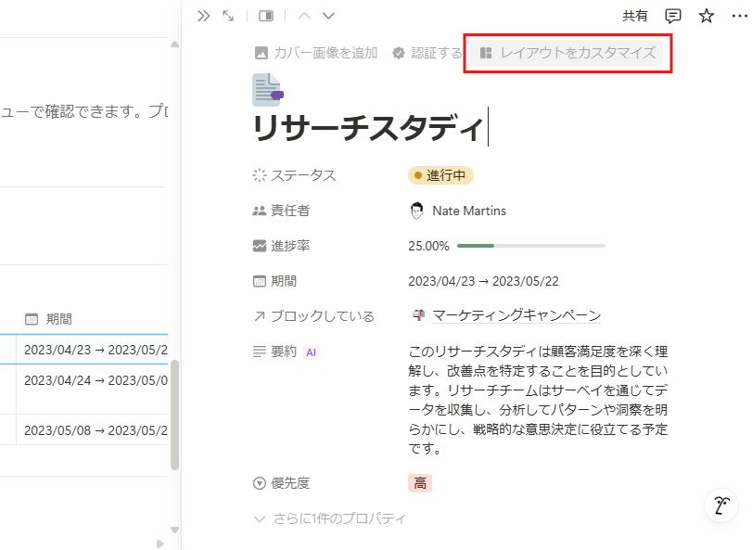Viewport: 752px width, 550px height.
Task: Click レイアウトをカスタマイズ button
Action: pos(567,53)
